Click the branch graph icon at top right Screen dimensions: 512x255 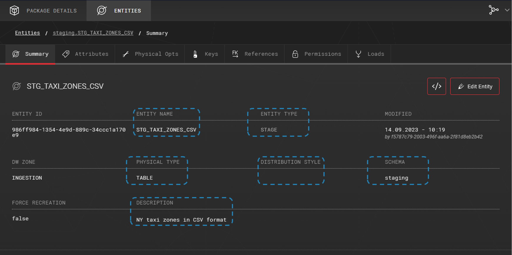pos(493,10)
